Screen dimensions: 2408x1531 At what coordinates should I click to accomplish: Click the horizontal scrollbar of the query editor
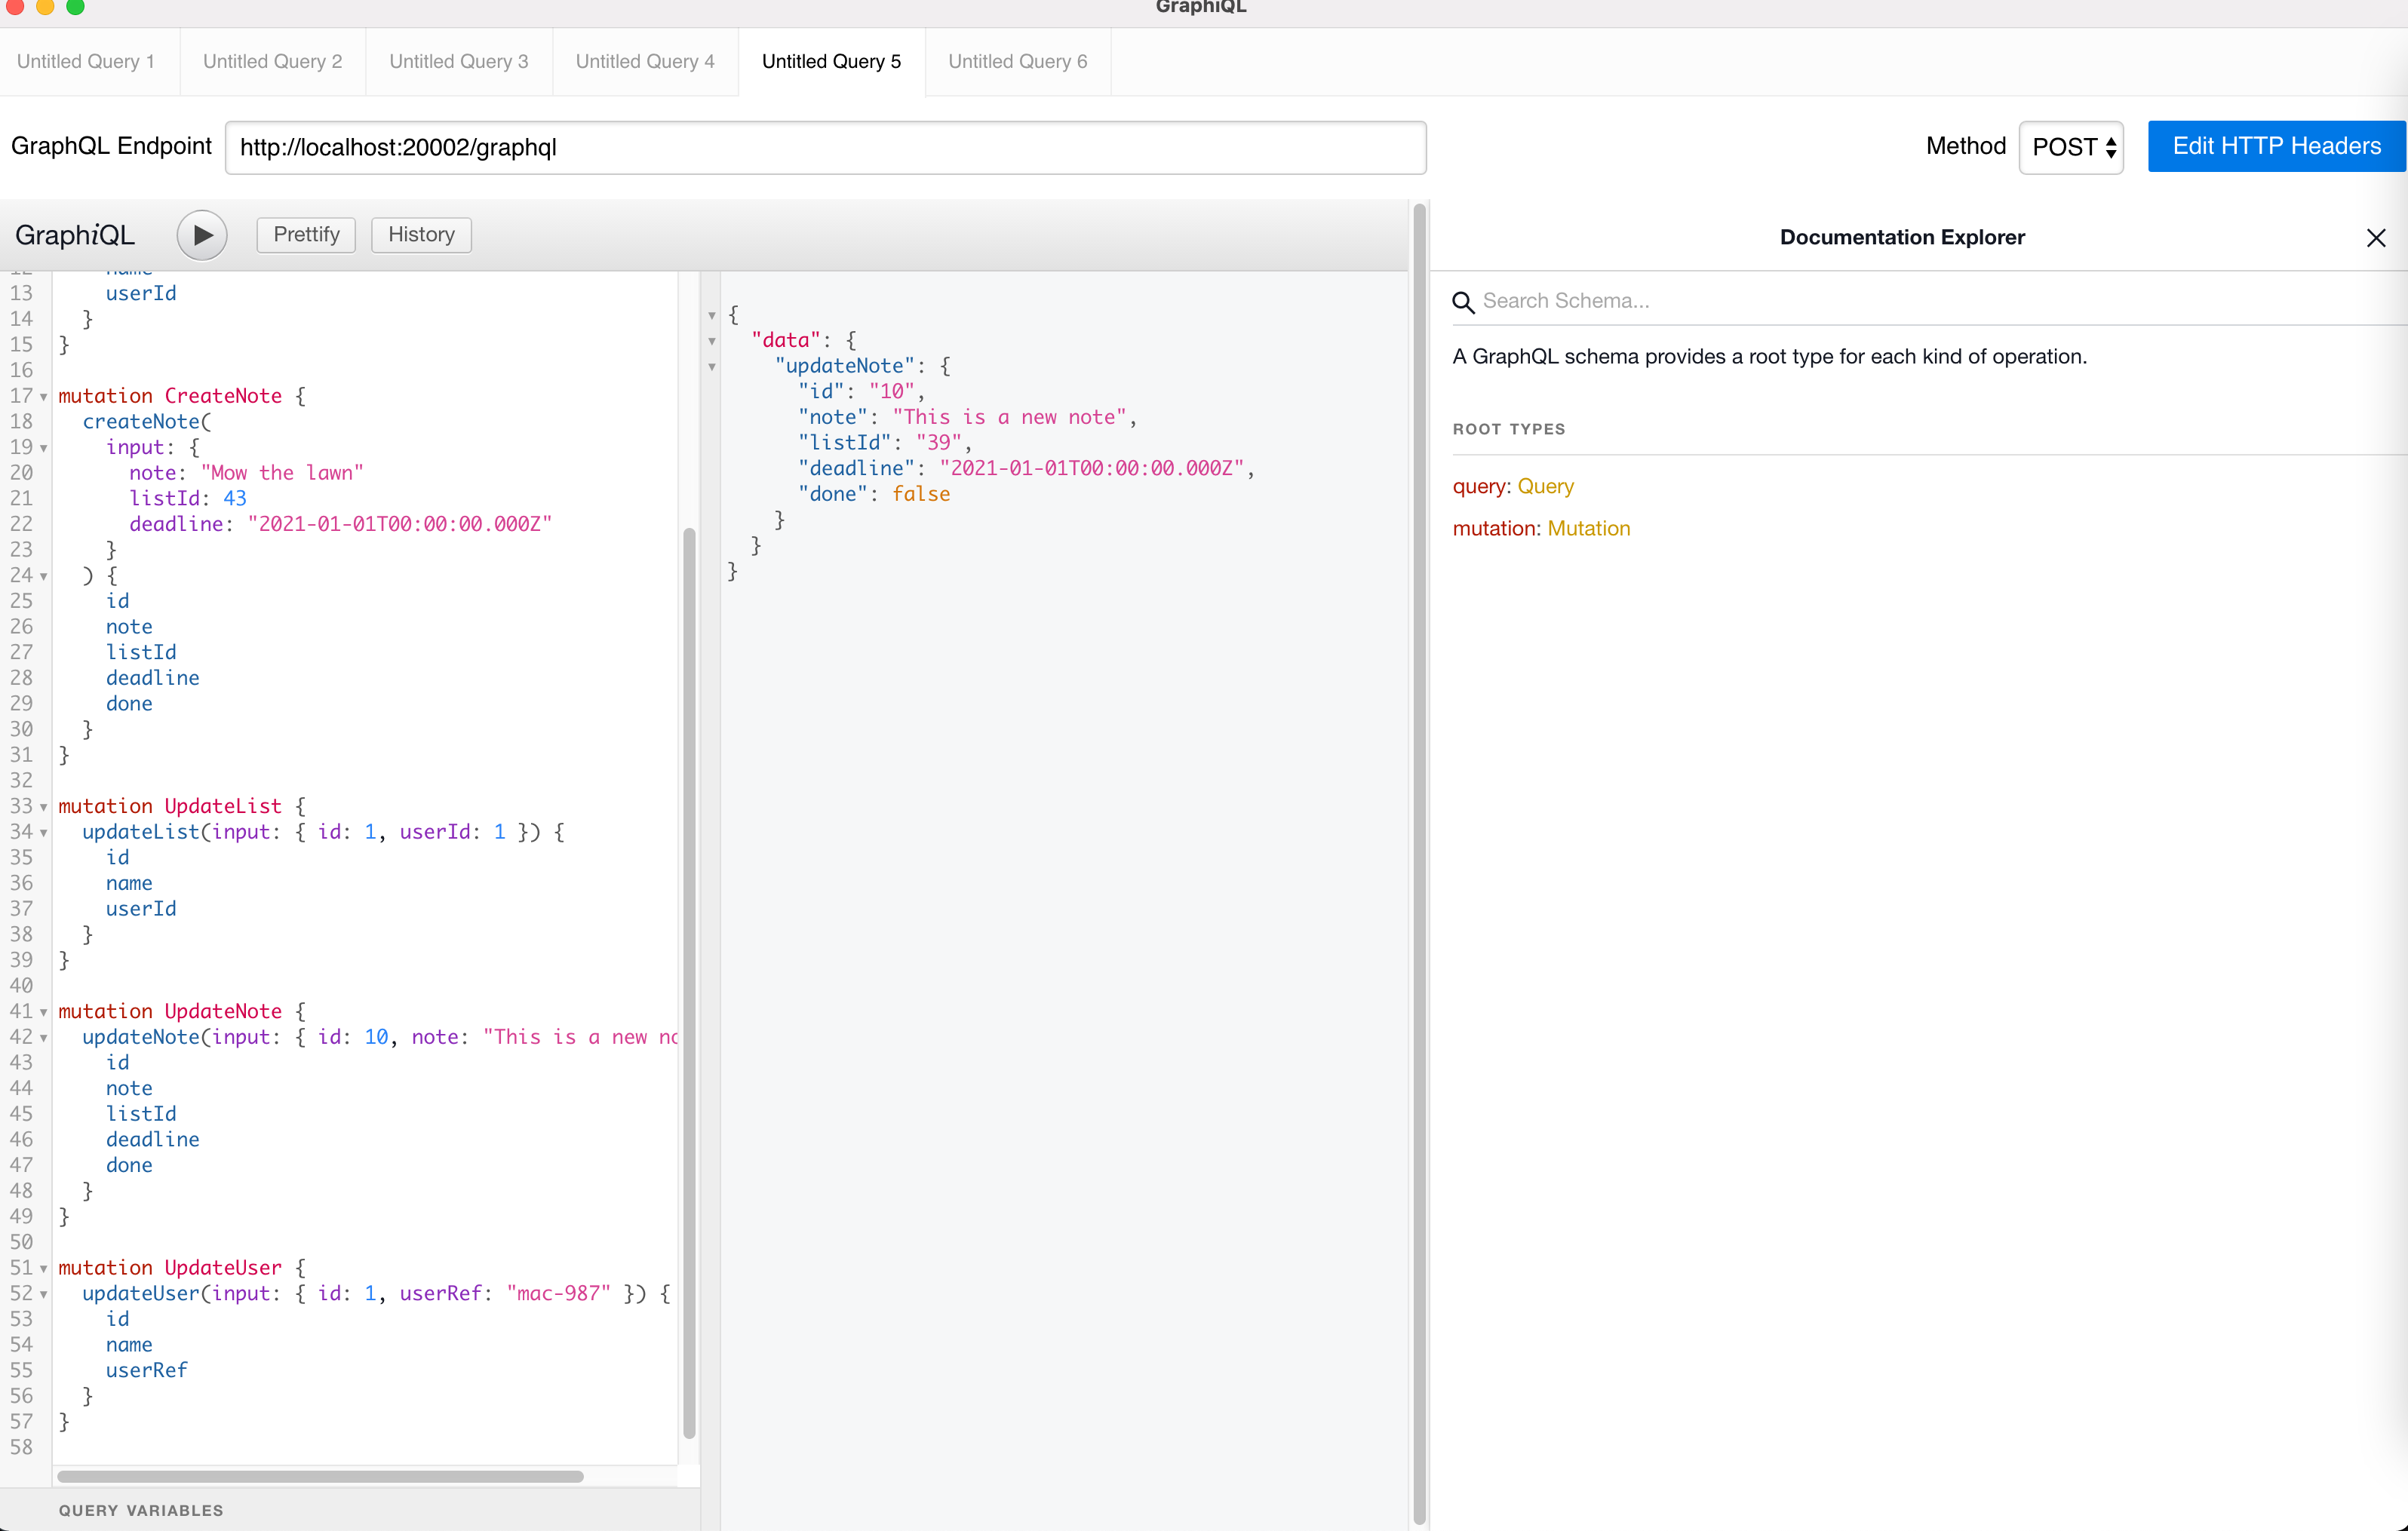320,1476
